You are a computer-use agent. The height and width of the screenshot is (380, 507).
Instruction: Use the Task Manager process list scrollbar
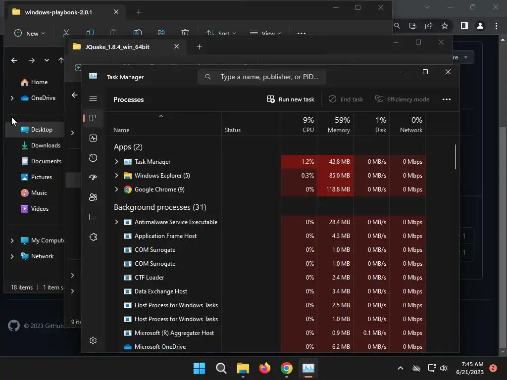pos(456,157)
